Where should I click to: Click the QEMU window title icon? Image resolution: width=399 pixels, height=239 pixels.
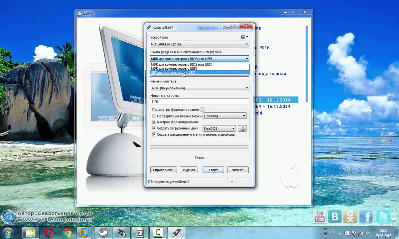[x=79, y=13]
